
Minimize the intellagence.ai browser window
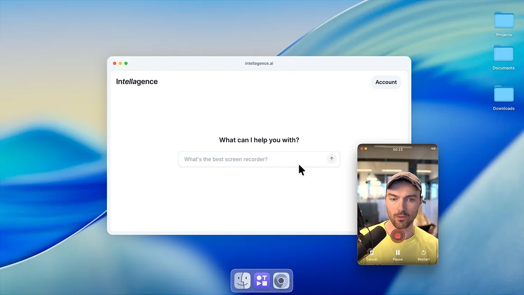tap(121, 64)
